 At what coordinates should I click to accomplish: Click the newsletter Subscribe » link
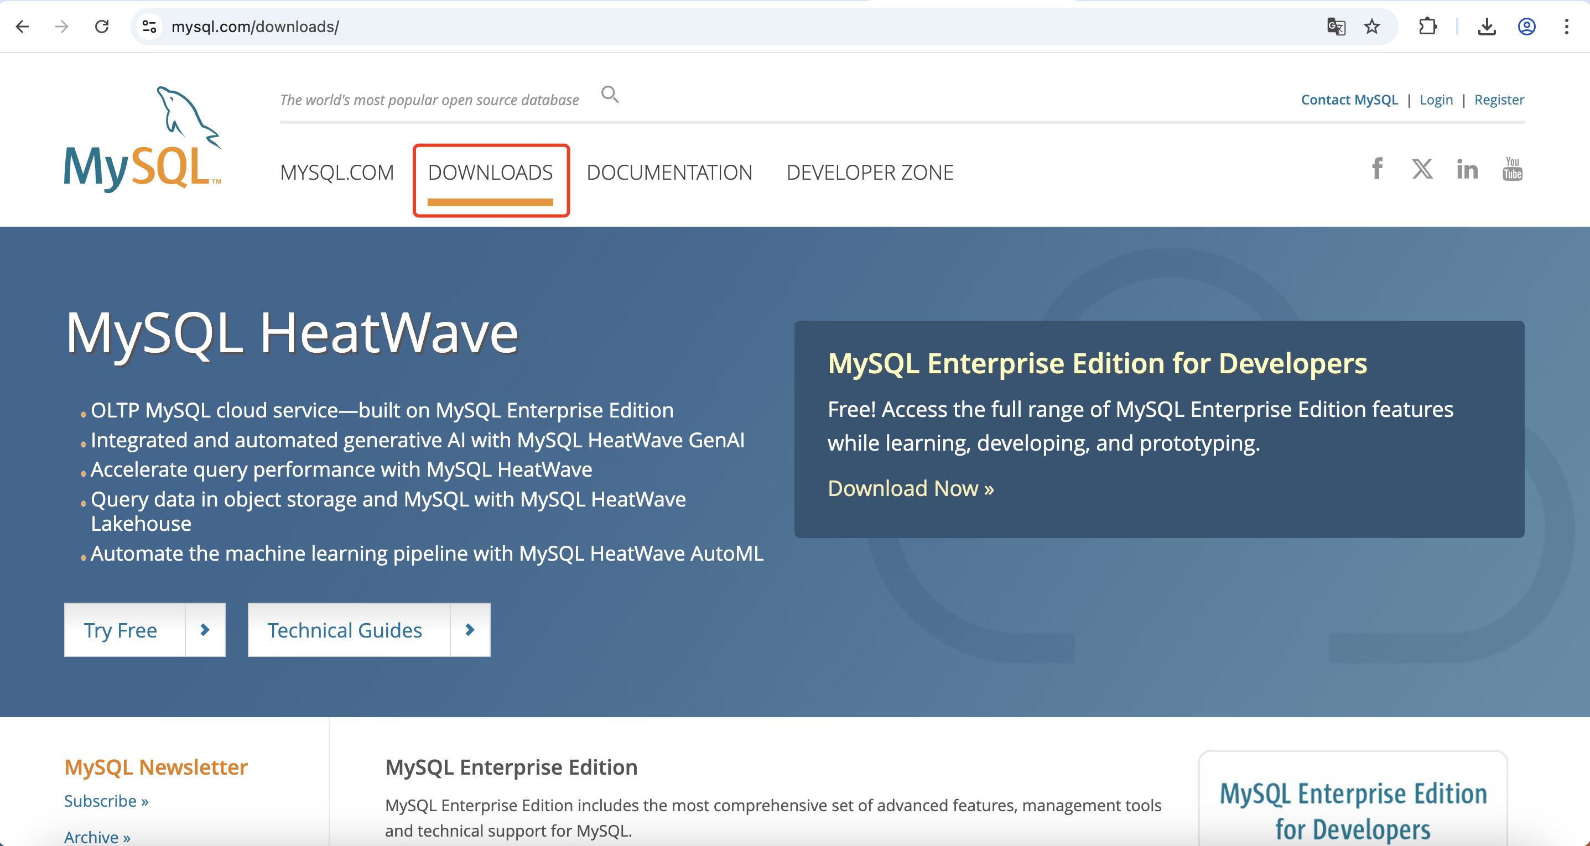[106, 801]
